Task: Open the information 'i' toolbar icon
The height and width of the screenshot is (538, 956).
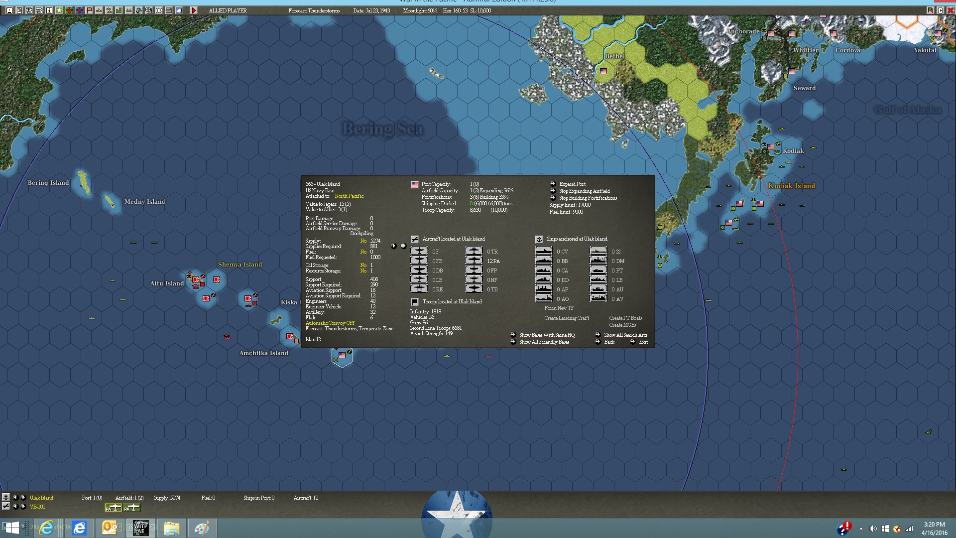Action: tap(49, 10)
